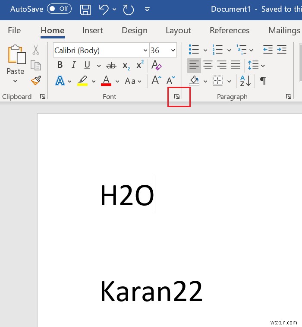This screenshot has width=302, height=327.
Task: Expand the Paste options arrow
Action: click(x=15, y=81)
